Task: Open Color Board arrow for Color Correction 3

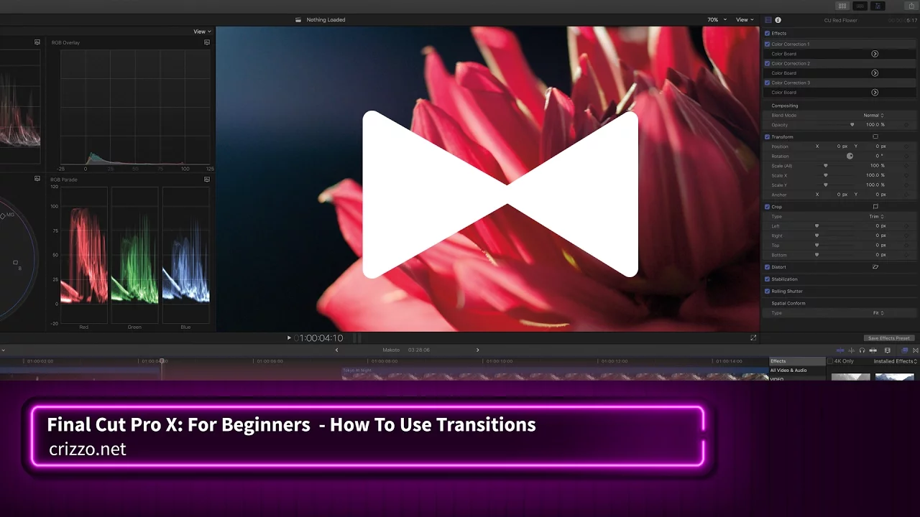Action: click(875, 93)
